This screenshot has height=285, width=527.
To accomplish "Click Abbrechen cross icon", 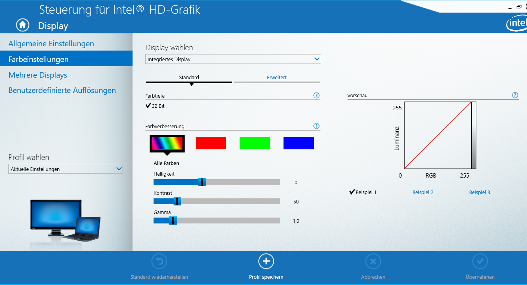I will tap(373, 261).
